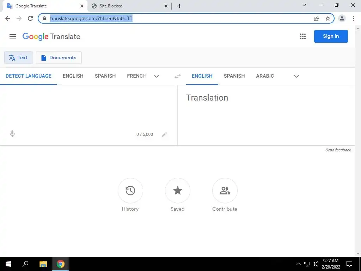Select Detect Language as source
The image size is (361, 271).
click(29, 76)
